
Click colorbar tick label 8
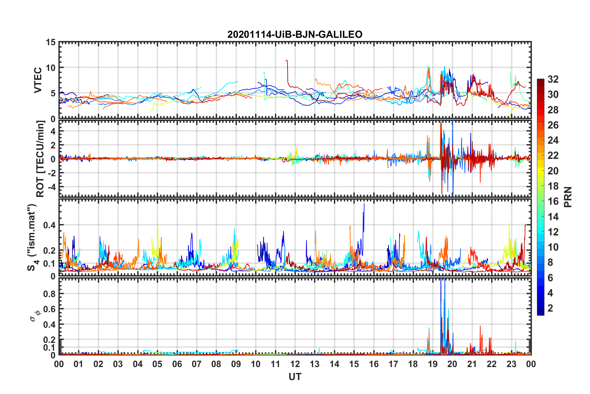tap(550, 262)
